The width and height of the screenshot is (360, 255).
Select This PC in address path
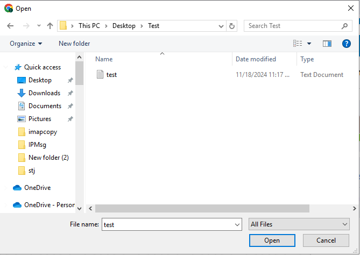click(x=89, y=26)
